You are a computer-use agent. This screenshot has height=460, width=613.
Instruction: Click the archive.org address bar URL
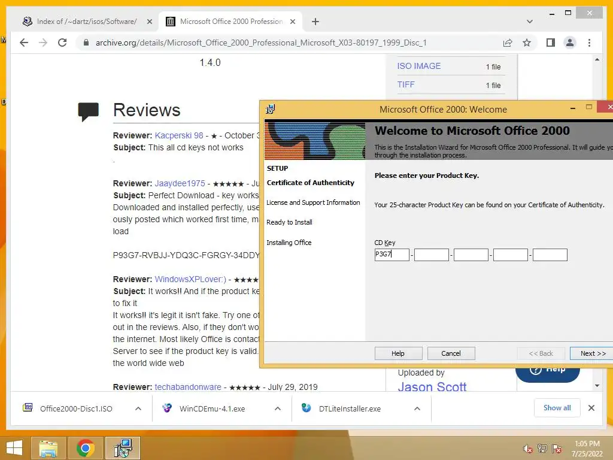tap(261, 43)
